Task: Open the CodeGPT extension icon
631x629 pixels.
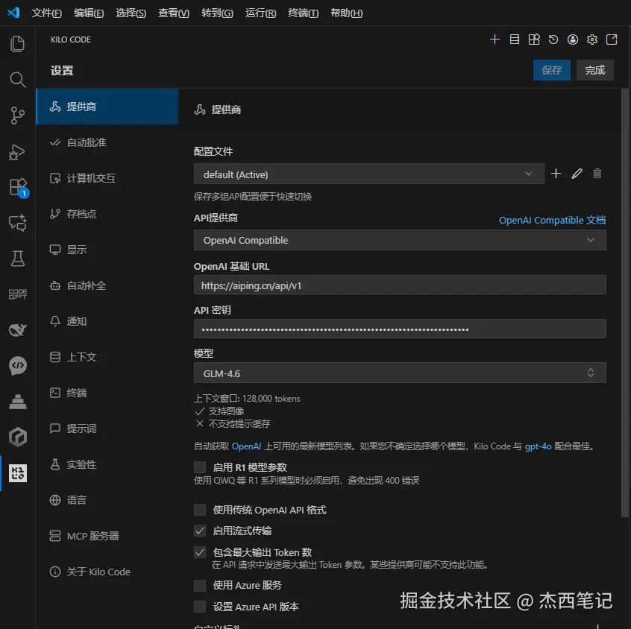Action: tap(17, 294)
